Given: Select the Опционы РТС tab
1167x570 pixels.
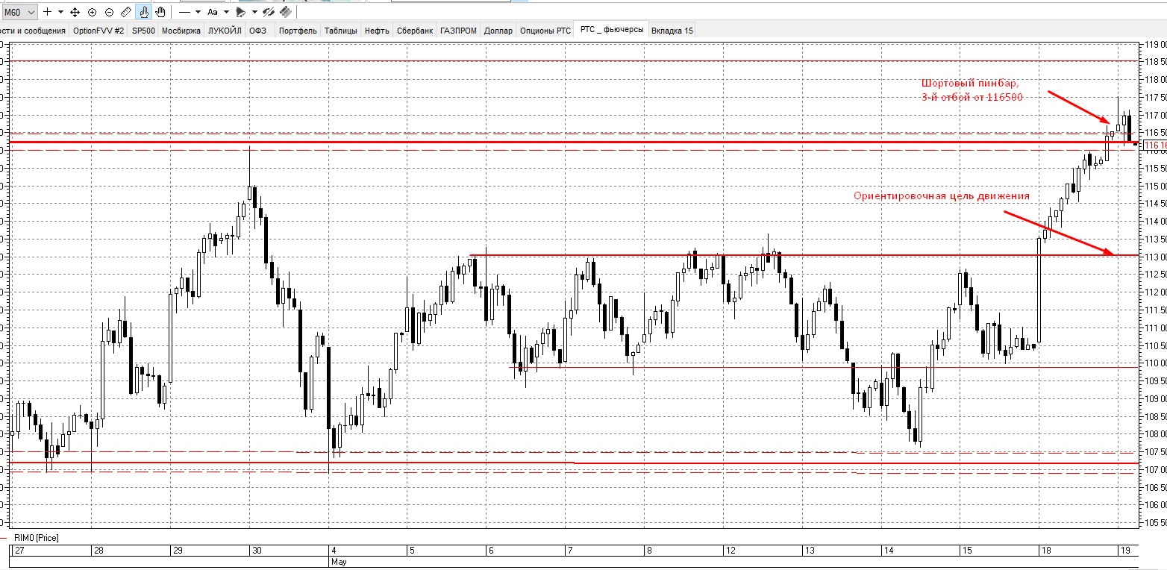Looking at the screenshot, I should click(545, 31).
